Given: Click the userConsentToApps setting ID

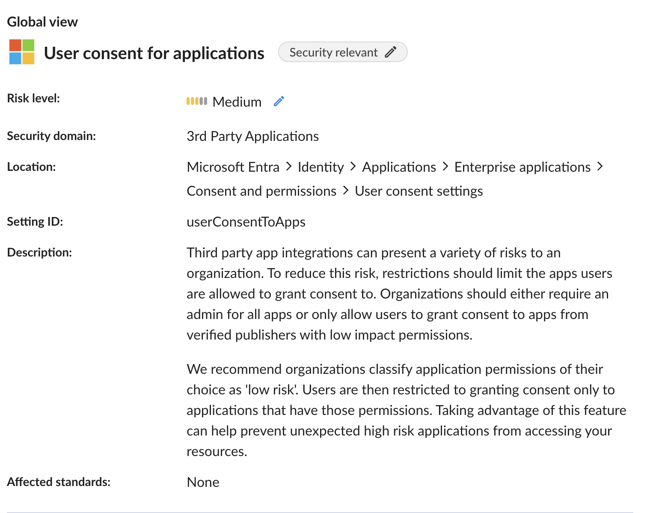Looking at the screenshot, I should coord(246,222).
